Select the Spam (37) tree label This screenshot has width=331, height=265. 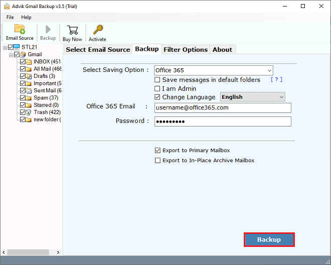tap(46, 98)
